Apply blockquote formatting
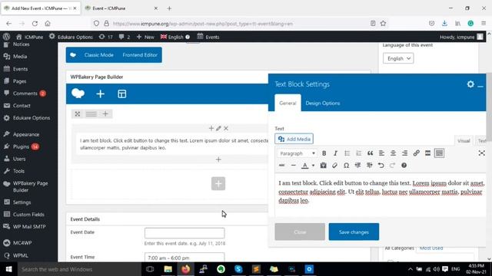The image size is (492, 276). (x=371, y=153)
